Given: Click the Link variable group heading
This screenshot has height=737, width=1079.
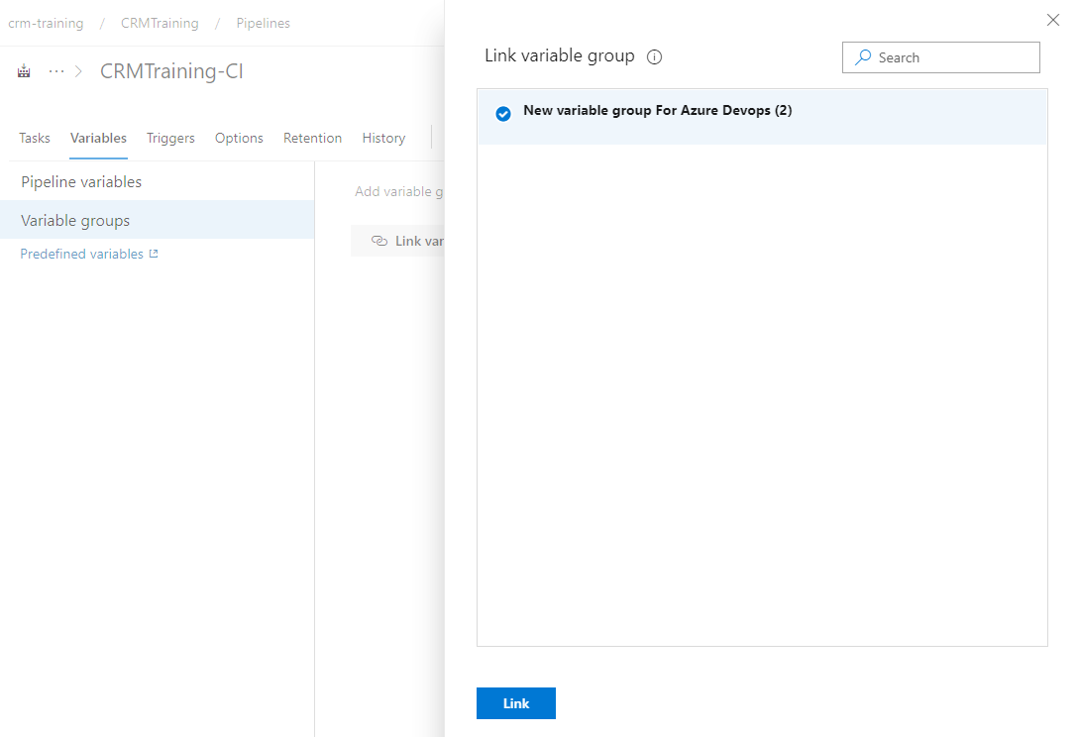Looking at the screenshot, I should (560, 55).
